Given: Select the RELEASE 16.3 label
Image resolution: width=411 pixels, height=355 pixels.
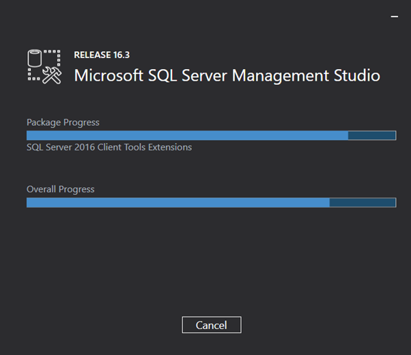Looking at the screenshot, I should click(x=102, y=55).
